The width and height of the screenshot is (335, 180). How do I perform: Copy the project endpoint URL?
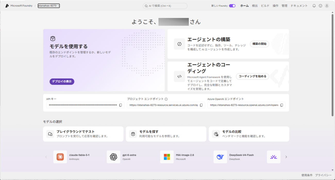(x=201, y=105)
